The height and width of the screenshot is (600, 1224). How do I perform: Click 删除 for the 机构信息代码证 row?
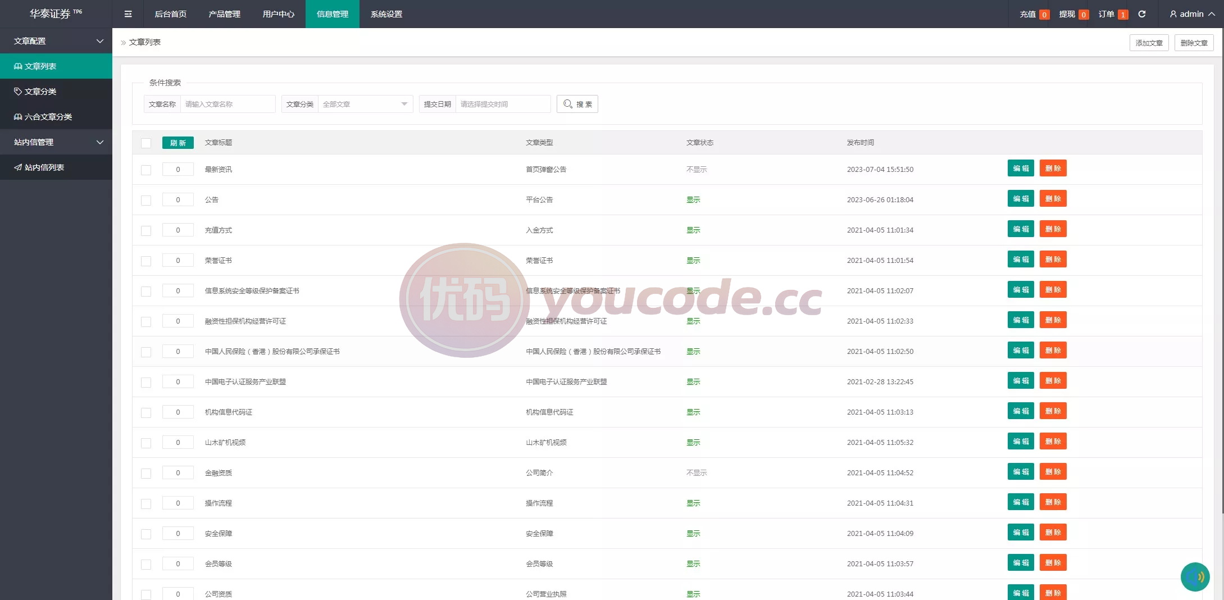point(1053,411)
